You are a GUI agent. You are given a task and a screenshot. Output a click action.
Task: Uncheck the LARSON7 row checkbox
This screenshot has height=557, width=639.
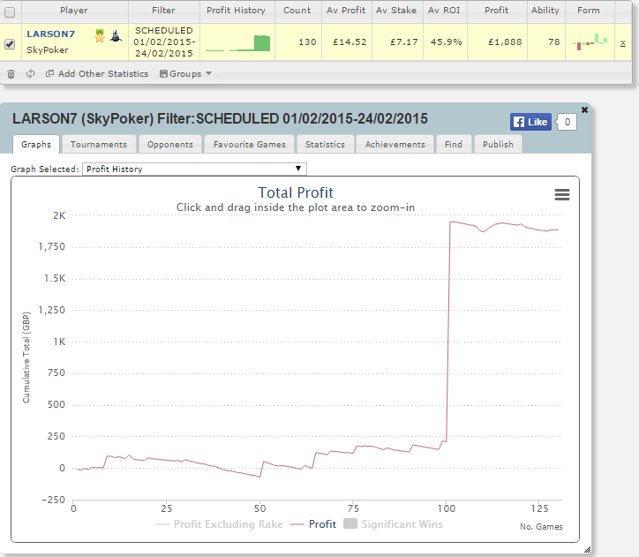10,44
